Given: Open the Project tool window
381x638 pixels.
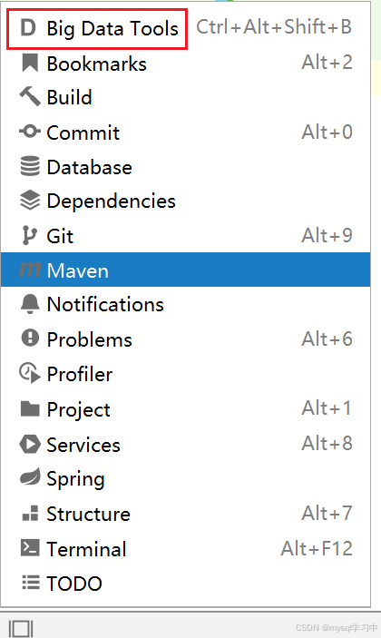Looking at the screenshot, I should point(185,409).
